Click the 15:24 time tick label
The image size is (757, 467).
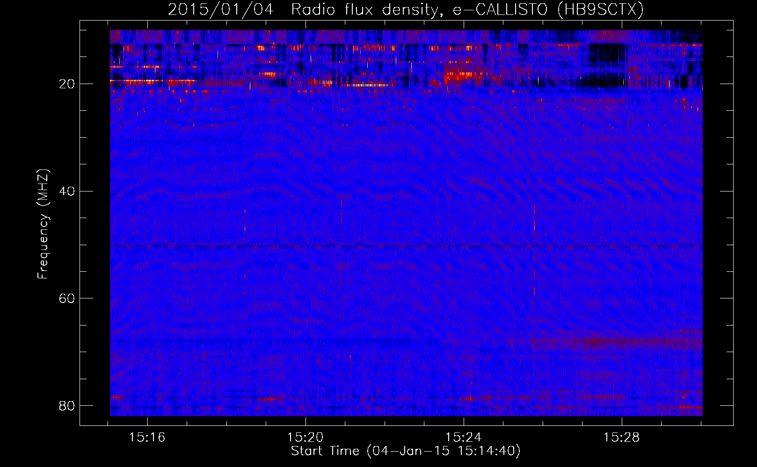(x=463, y=438)
